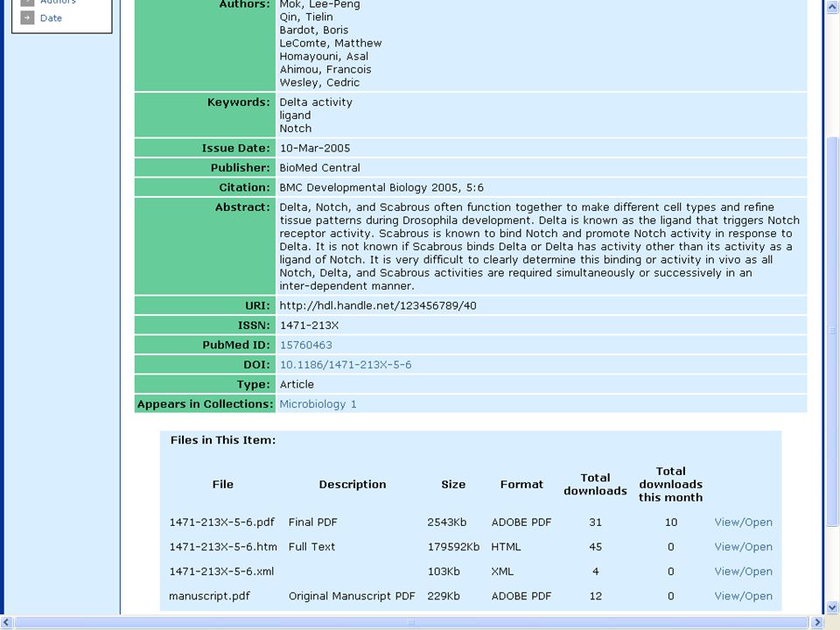Click the Total downloads this month header
This screenshot has height=630, width=840.
coord(671,484)
